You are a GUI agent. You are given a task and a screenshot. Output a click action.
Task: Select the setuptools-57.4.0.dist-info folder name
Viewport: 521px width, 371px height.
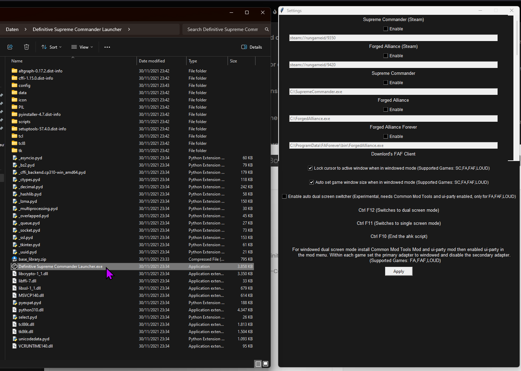(42, 129)
